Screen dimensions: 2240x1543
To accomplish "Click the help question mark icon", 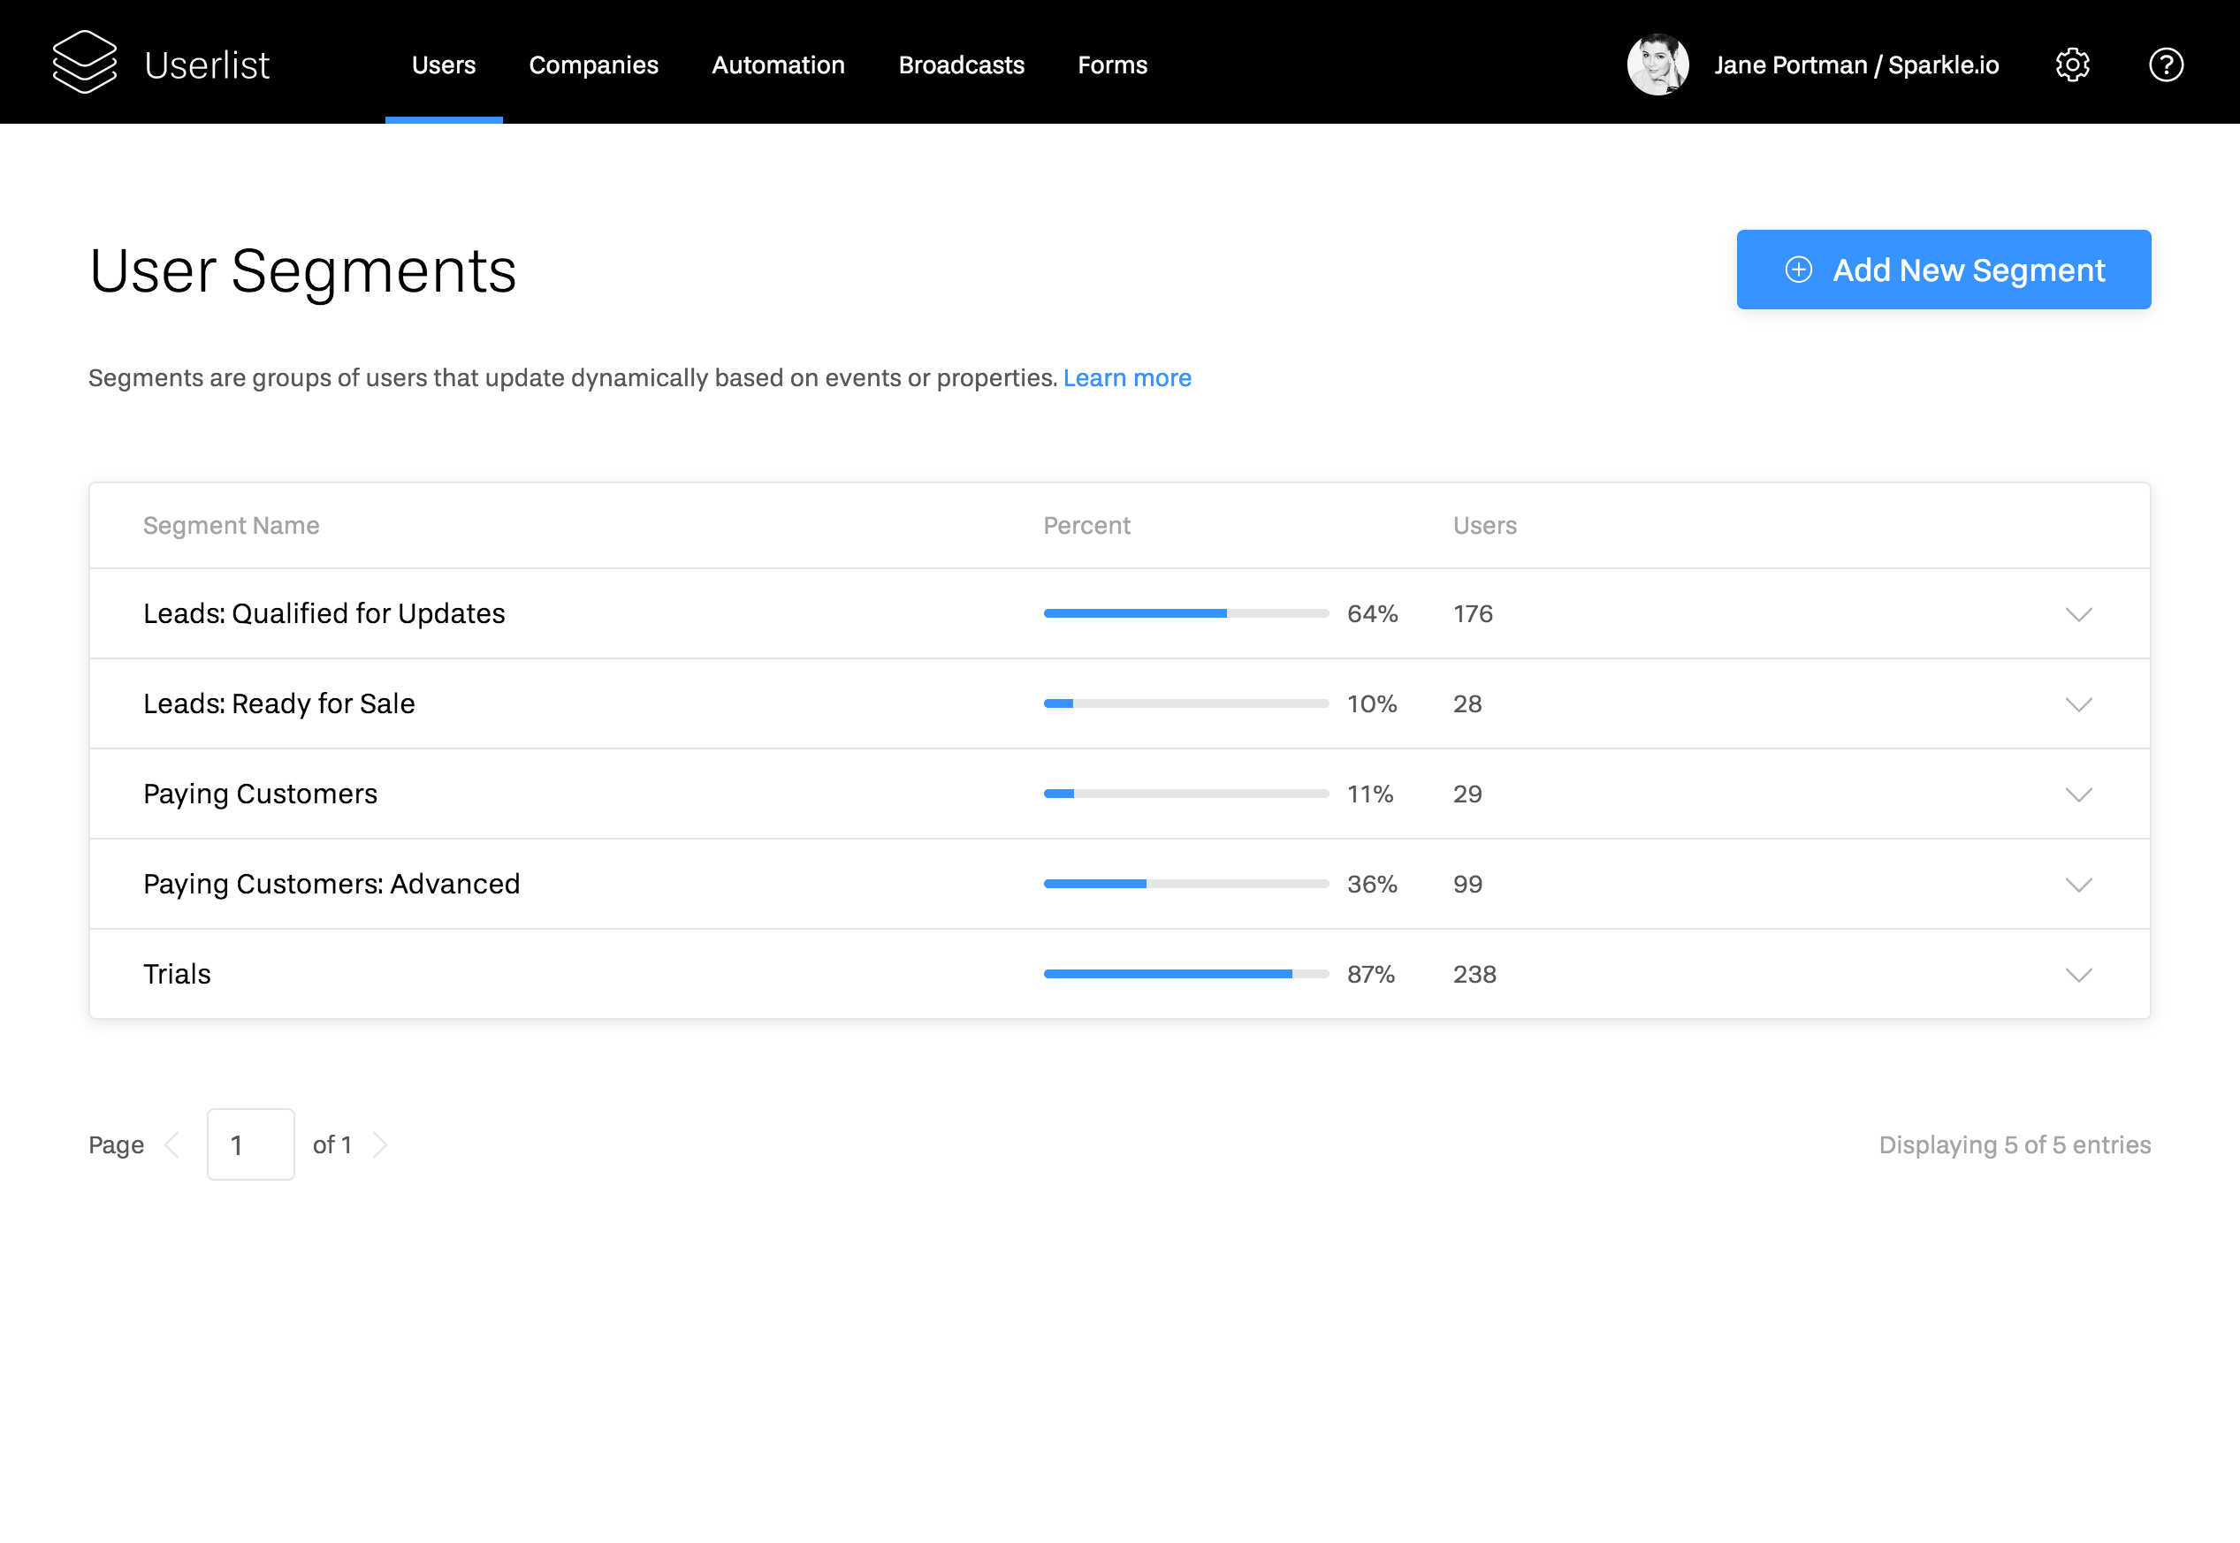I will (2166, 64).
